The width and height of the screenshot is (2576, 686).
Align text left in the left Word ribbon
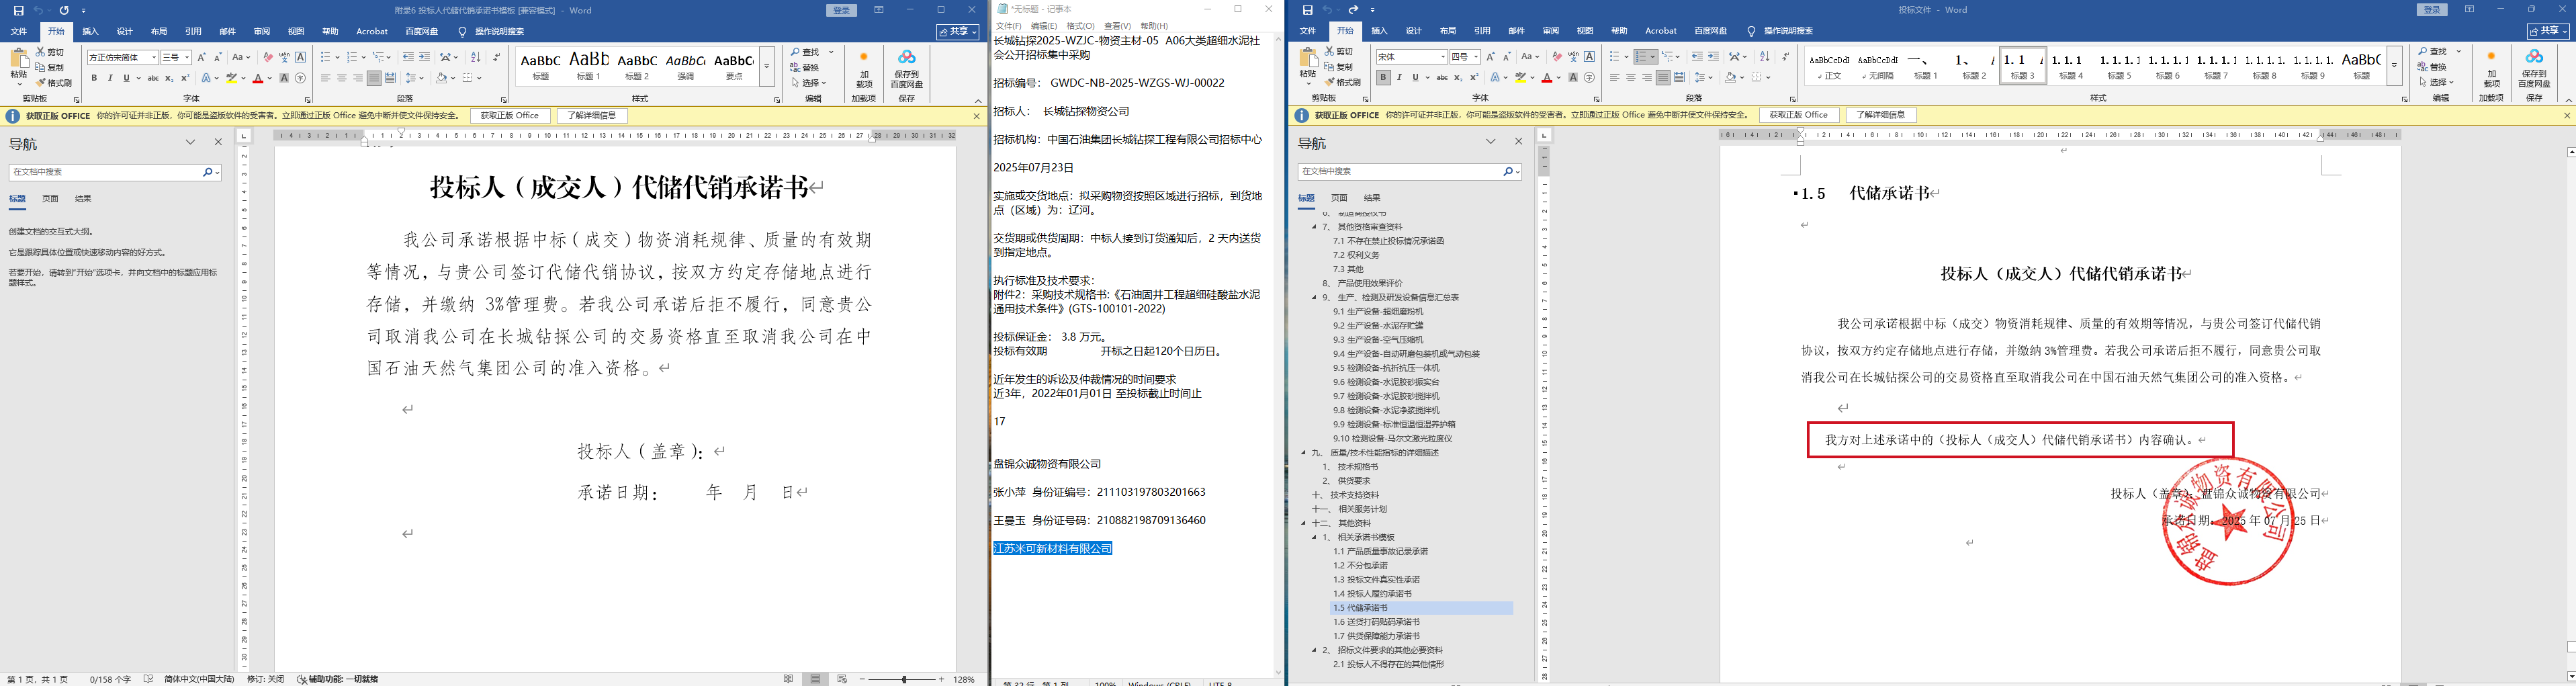(326, 78)
